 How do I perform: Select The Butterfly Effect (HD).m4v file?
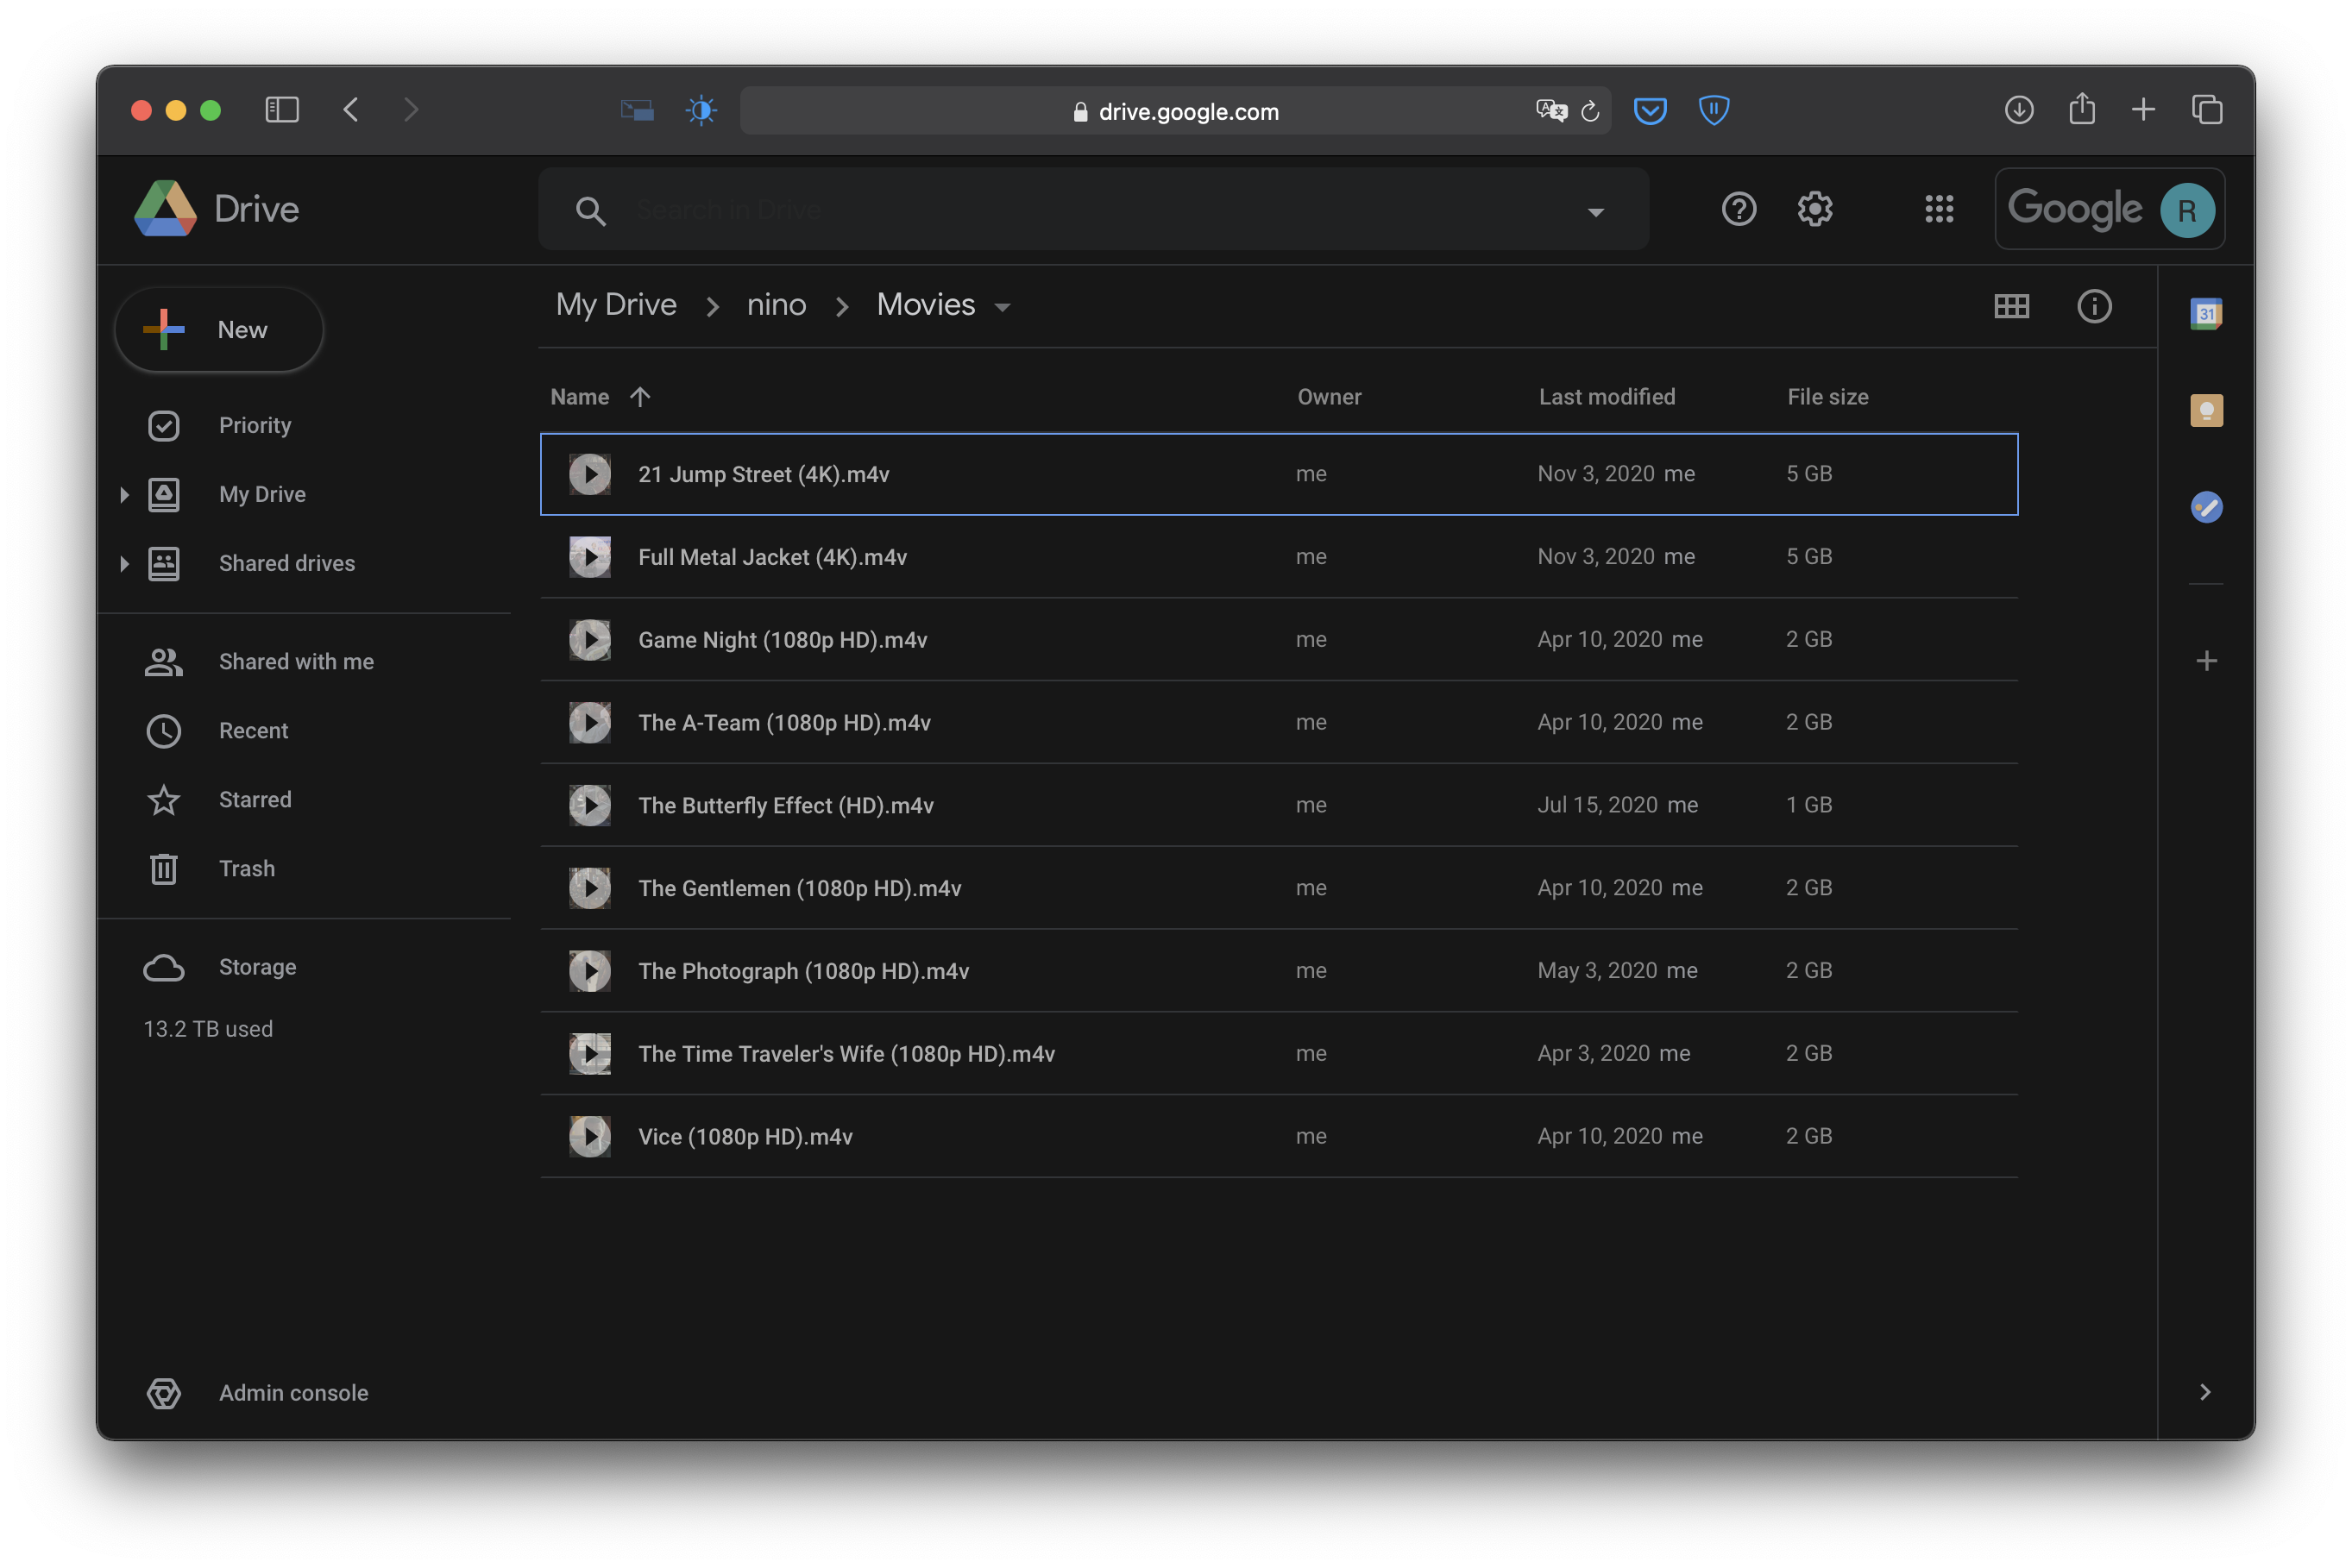coord(785,805)
